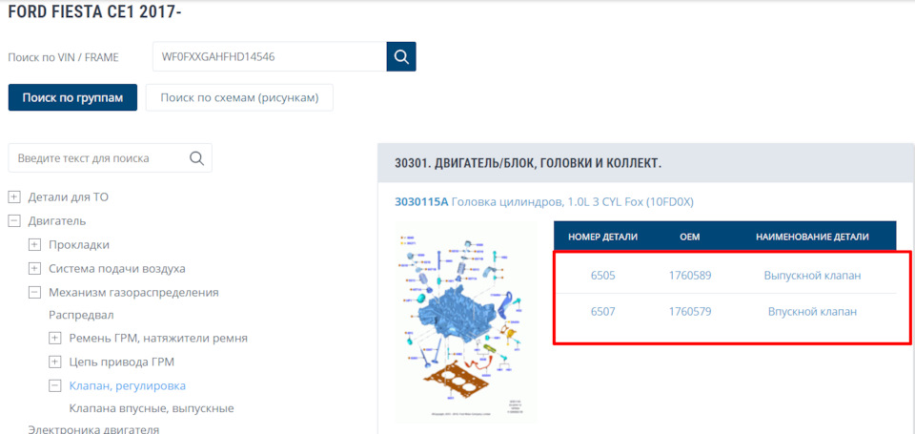Click OEM number 1760589
This screenshot has height=434, width=915.
690,276
